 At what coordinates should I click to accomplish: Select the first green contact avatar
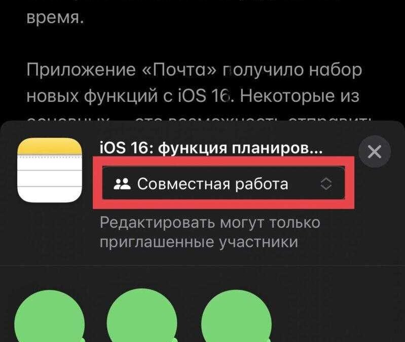(x=49, y=316)
